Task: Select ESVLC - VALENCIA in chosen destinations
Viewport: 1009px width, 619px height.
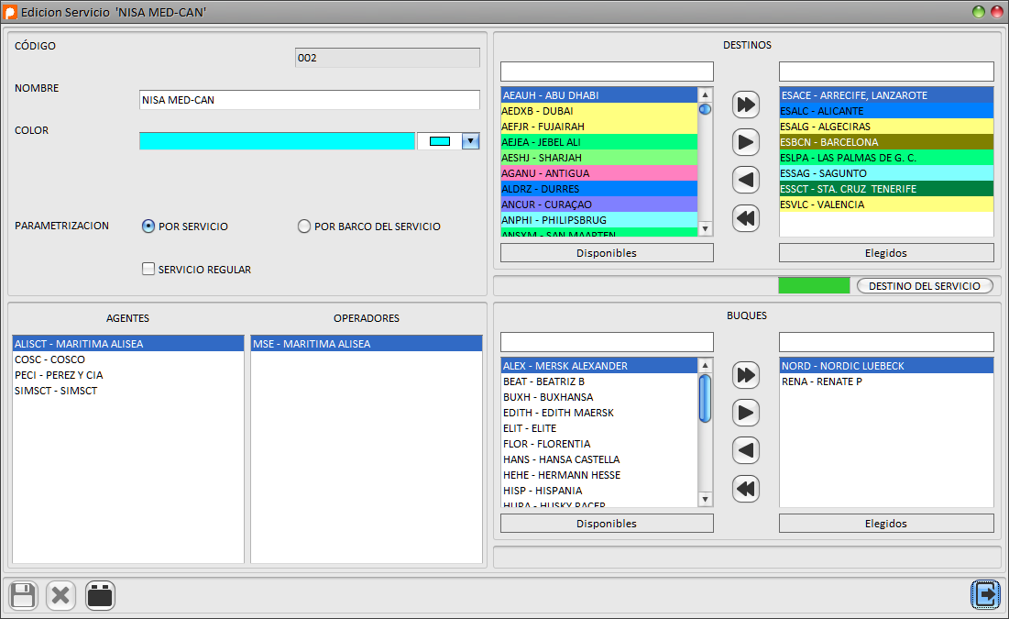Action: pyautogui.click(x=886, y=204)
